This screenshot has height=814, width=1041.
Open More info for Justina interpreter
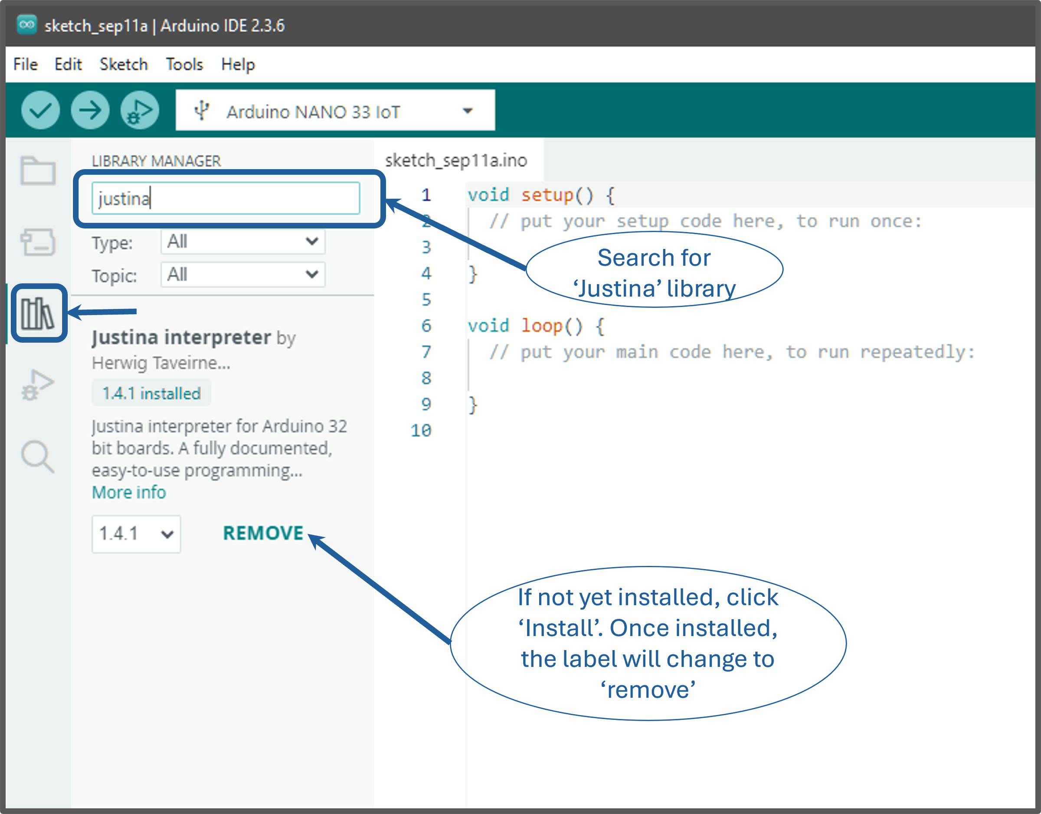coord(129,492)
